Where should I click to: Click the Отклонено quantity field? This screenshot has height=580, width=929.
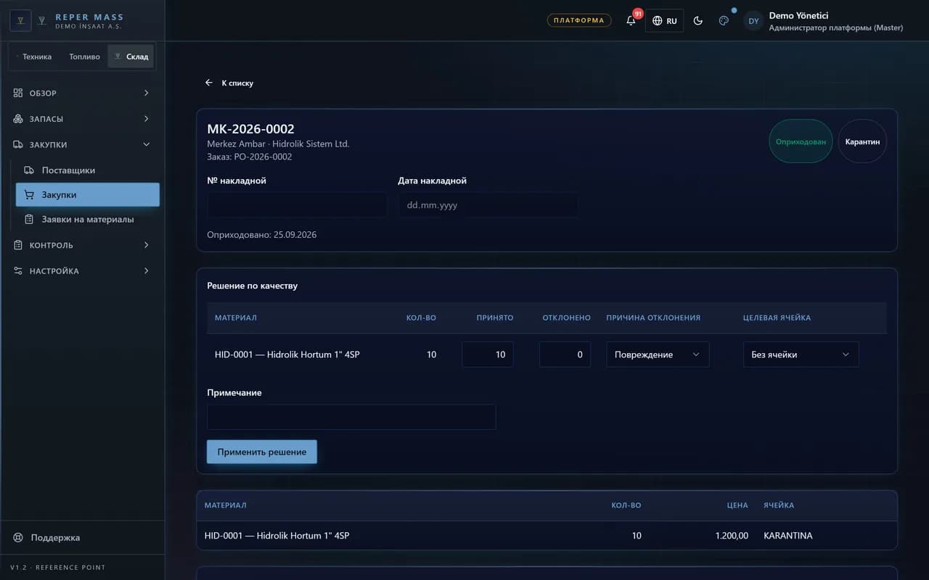[565, 355]
